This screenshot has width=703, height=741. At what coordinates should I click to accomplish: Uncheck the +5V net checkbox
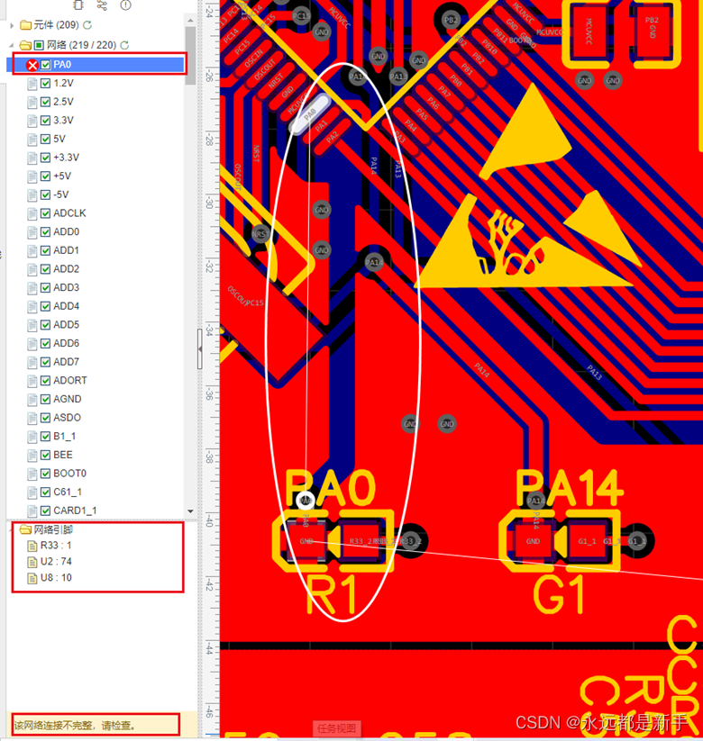45,176
